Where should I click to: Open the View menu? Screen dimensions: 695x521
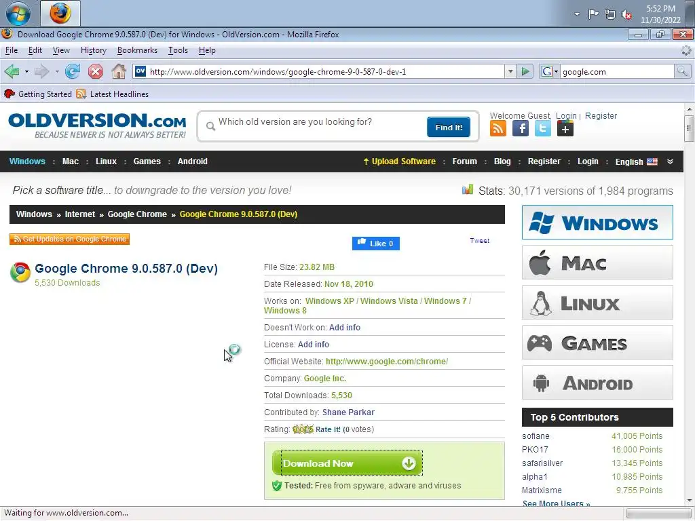(x=61, y=50)
